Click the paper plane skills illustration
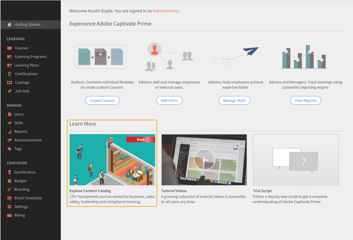The width and height of the screenshot is (353, 240). pos(235,57)
